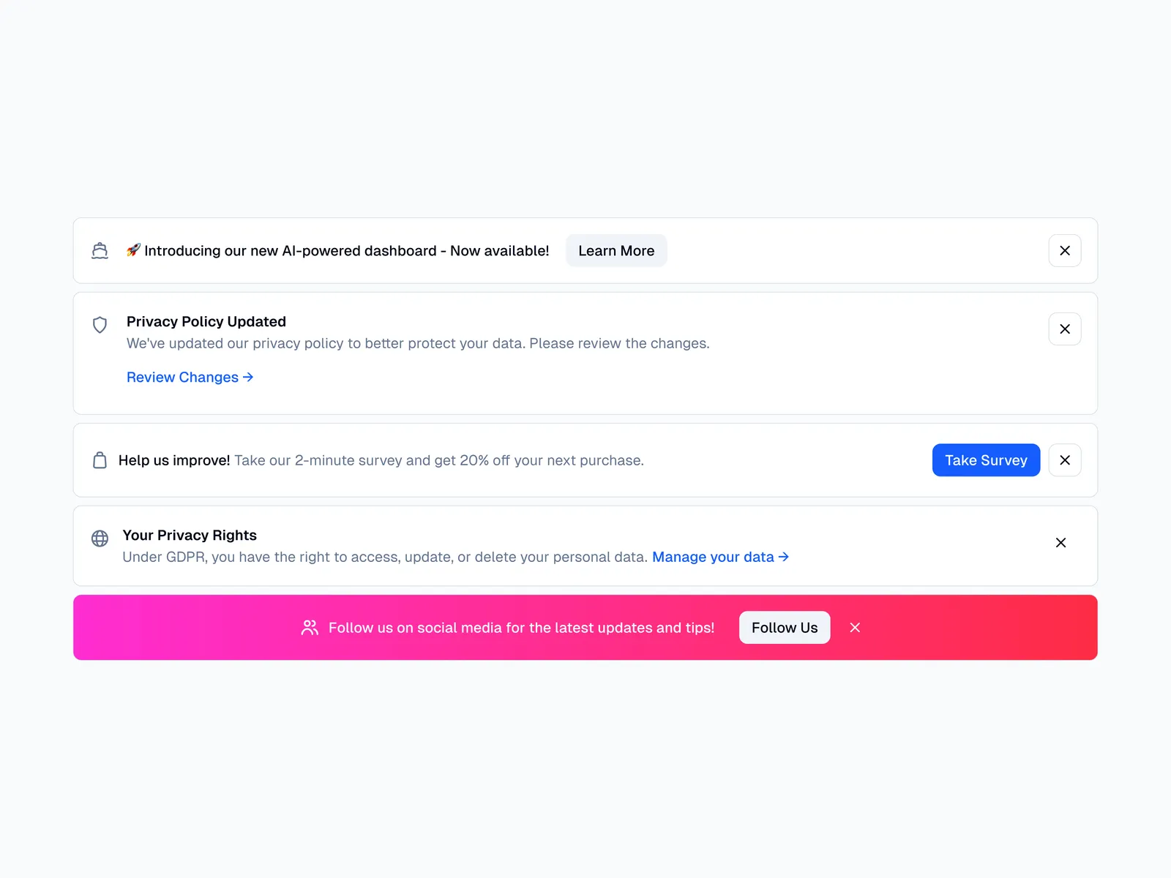The height and width of the screenshot is (878, 1171).
Task: Click the Your Privacy Rights heading
Action: [x=190, y=536]
